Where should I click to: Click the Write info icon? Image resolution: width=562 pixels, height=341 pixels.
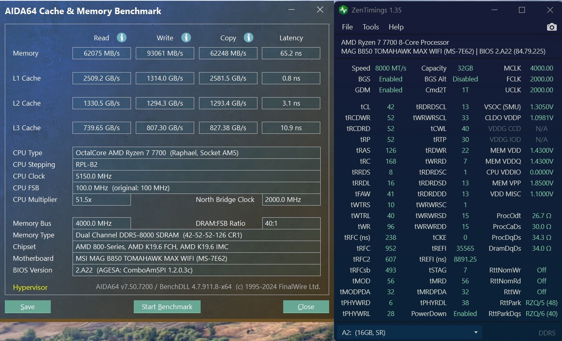186,38
